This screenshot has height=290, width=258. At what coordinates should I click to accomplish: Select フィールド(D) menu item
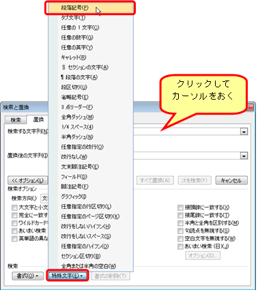(x=90, y=177)
